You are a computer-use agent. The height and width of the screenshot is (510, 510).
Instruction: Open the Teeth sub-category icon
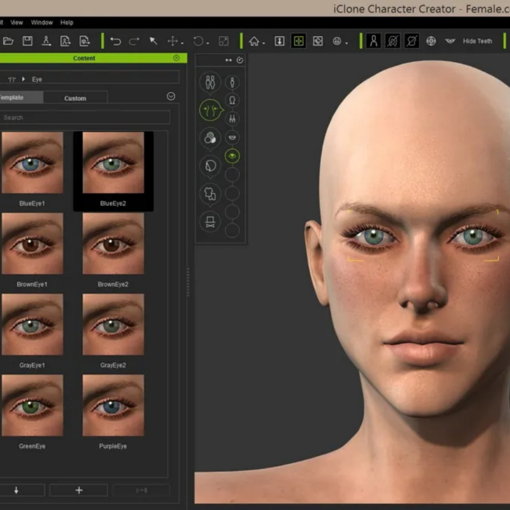[x=232, y=137]
